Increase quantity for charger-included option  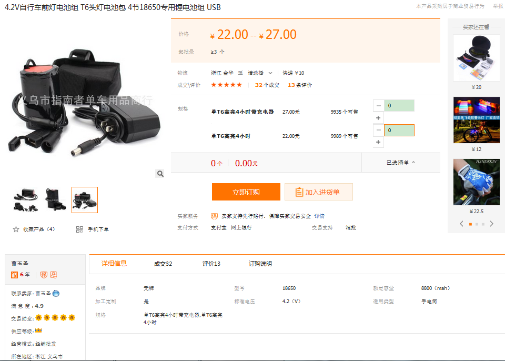click(378, 118)
